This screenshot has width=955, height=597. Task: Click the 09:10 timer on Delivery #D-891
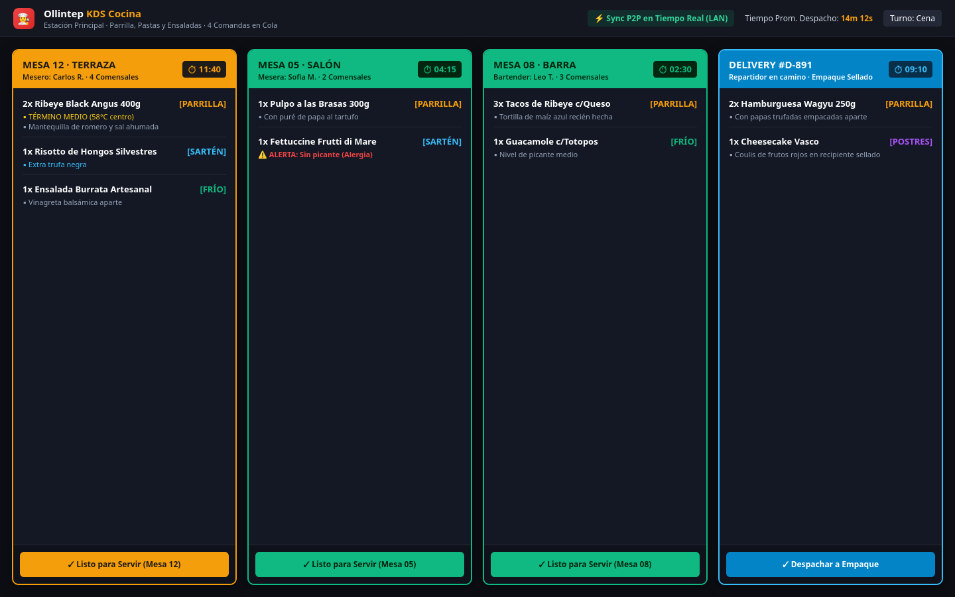pos(911,70)
